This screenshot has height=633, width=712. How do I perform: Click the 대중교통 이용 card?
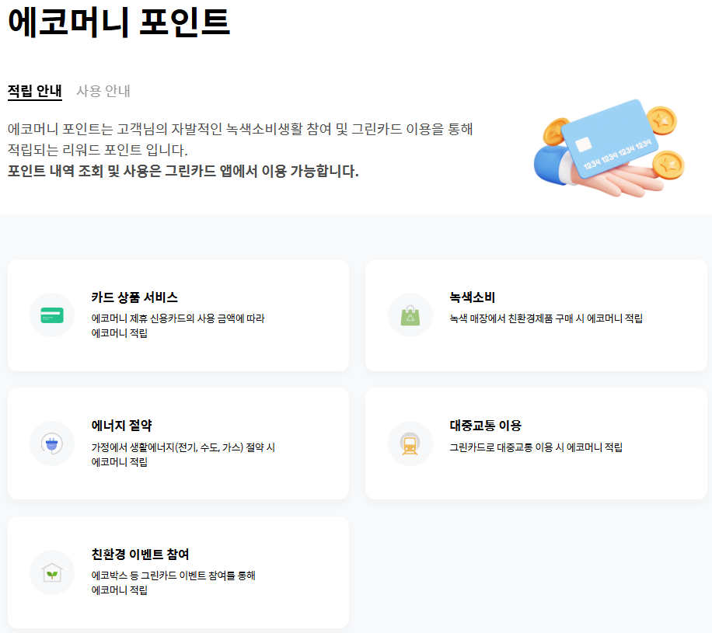click(x=536, y=443)
